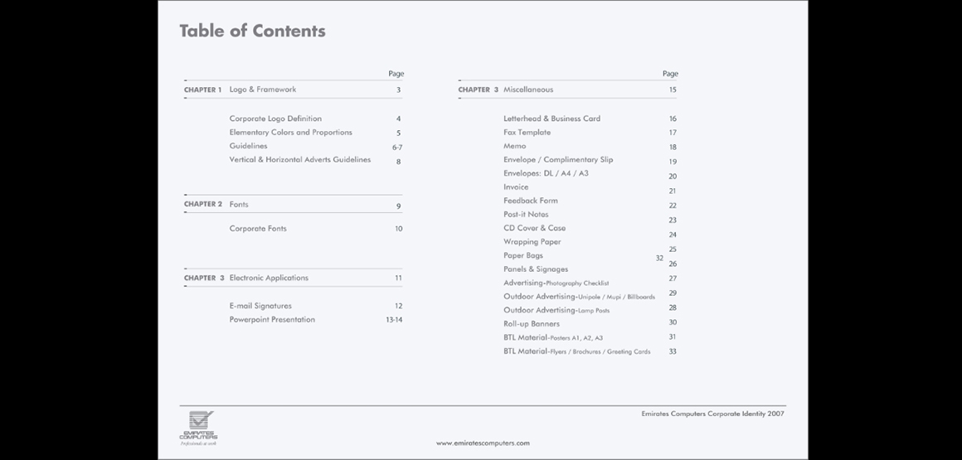Click the Table of Contents title
This screenshot has width=962, height=460.
pyautogui.click(x=252, y=31)
